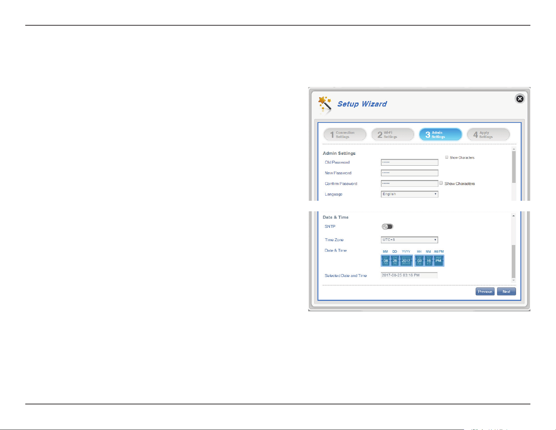Click the New Password field
Screen dimensions: 556x430
409,173
